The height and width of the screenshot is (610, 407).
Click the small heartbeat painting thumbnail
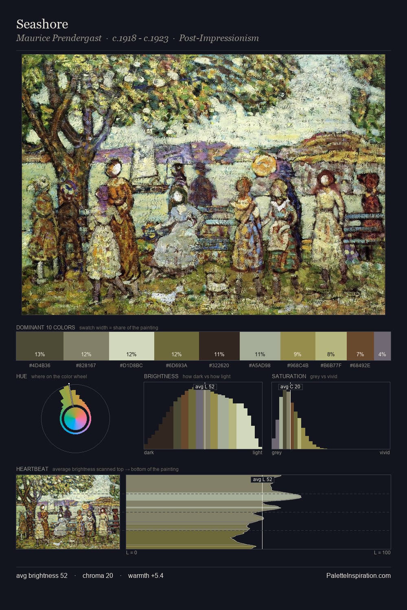[x=68, y=512]
